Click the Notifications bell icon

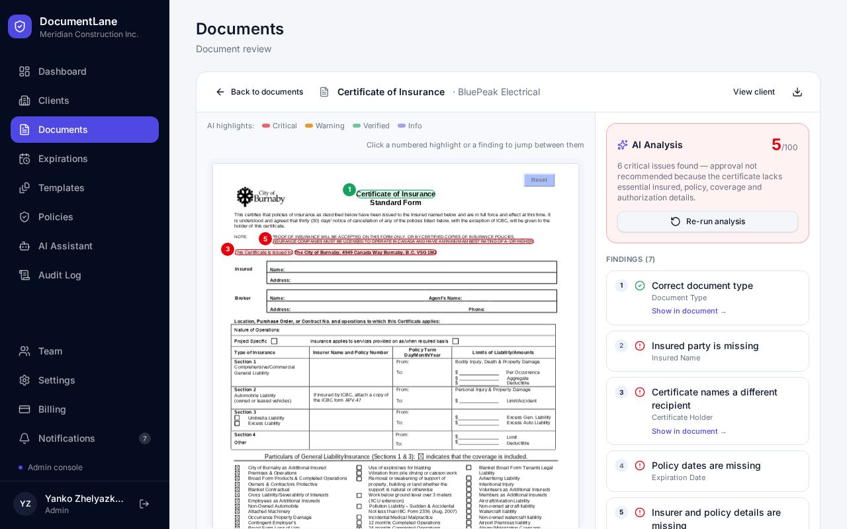click(x=24, y=438)
